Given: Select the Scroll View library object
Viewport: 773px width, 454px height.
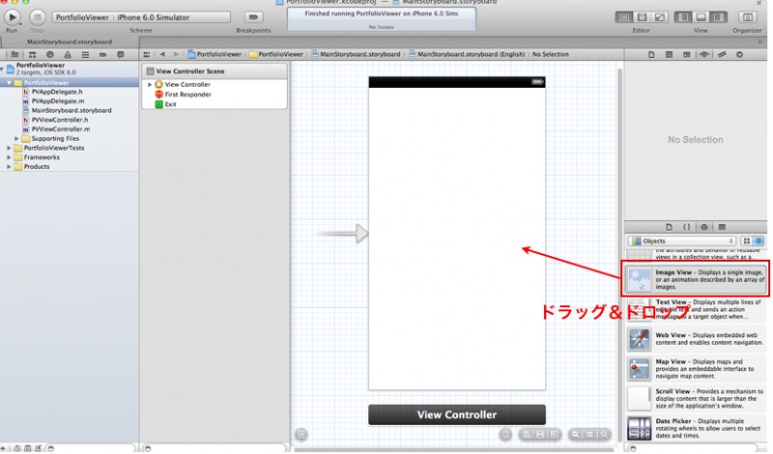Looking at the screenshot, I should pyautogui.click(x=696, y=398).
